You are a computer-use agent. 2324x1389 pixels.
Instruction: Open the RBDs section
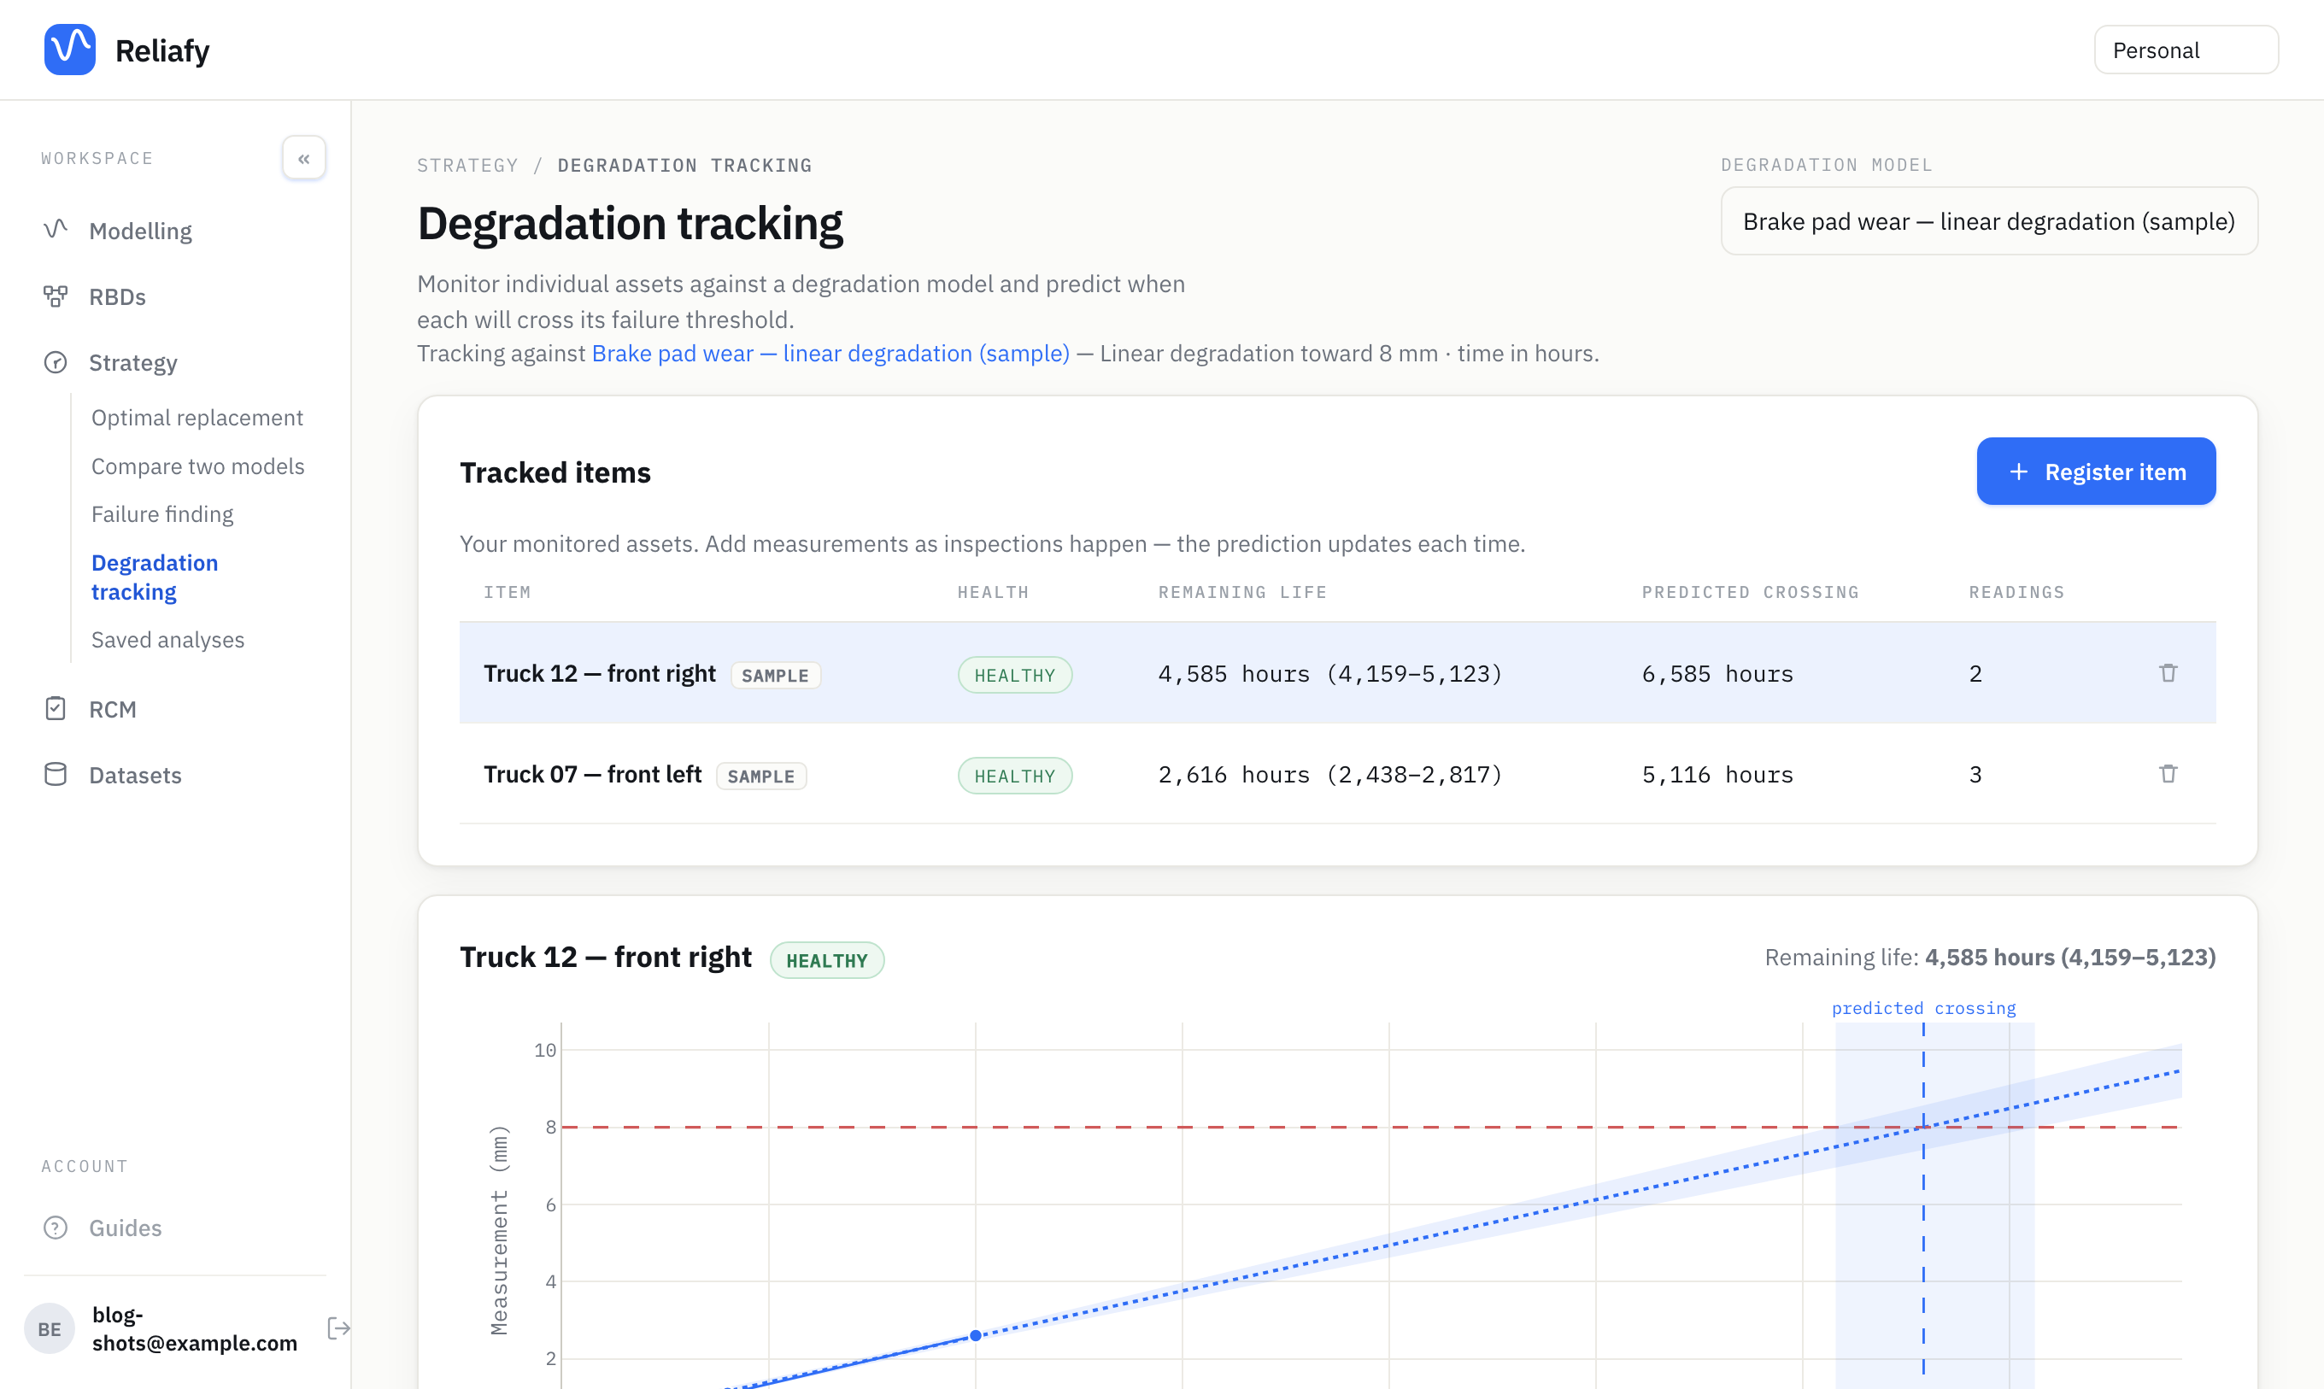click(x=117, y=296)
